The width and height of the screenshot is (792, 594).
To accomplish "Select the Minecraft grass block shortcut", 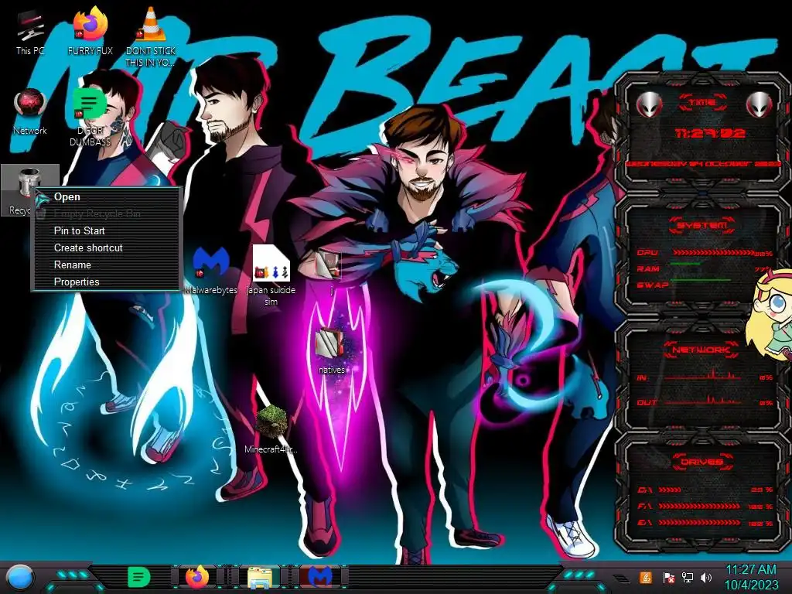I will click(271, 430).
